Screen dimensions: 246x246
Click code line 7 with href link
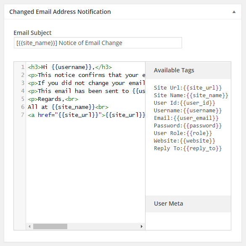point(86,115)
